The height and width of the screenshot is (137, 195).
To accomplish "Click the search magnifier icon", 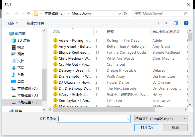I will pyautogui.click(x=185, y=13).
